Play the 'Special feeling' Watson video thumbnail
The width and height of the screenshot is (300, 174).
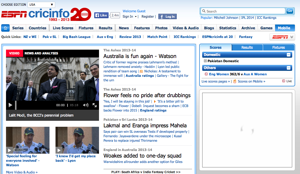[10, 150]
